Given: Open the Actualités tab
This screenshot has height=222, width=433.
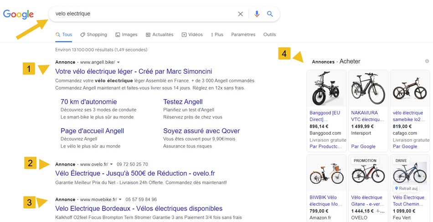Looking at the screenshot, I should pos(160,35).
